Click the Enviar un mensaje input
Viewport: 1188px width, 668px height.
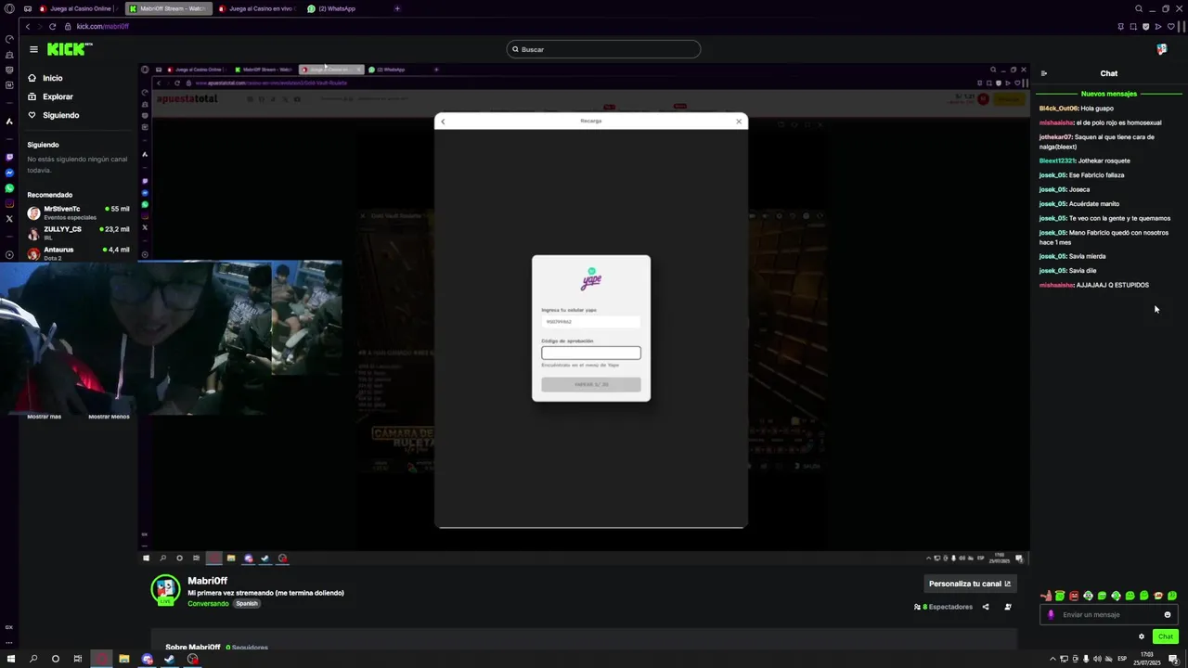(x=1109, y=614)
